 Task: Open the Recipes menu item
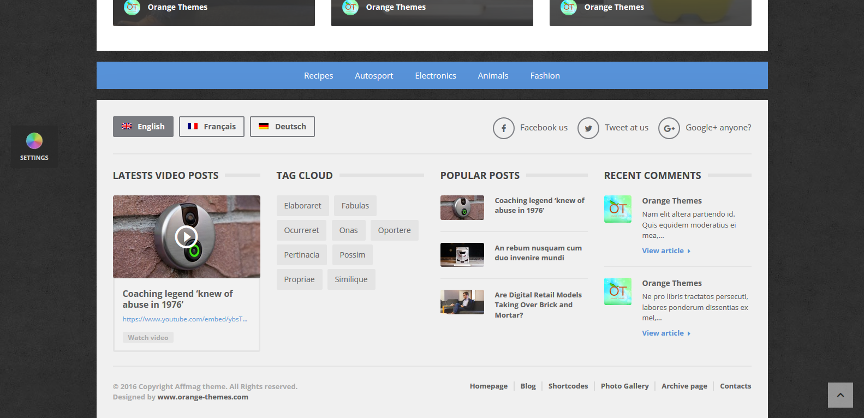point(318,76)
